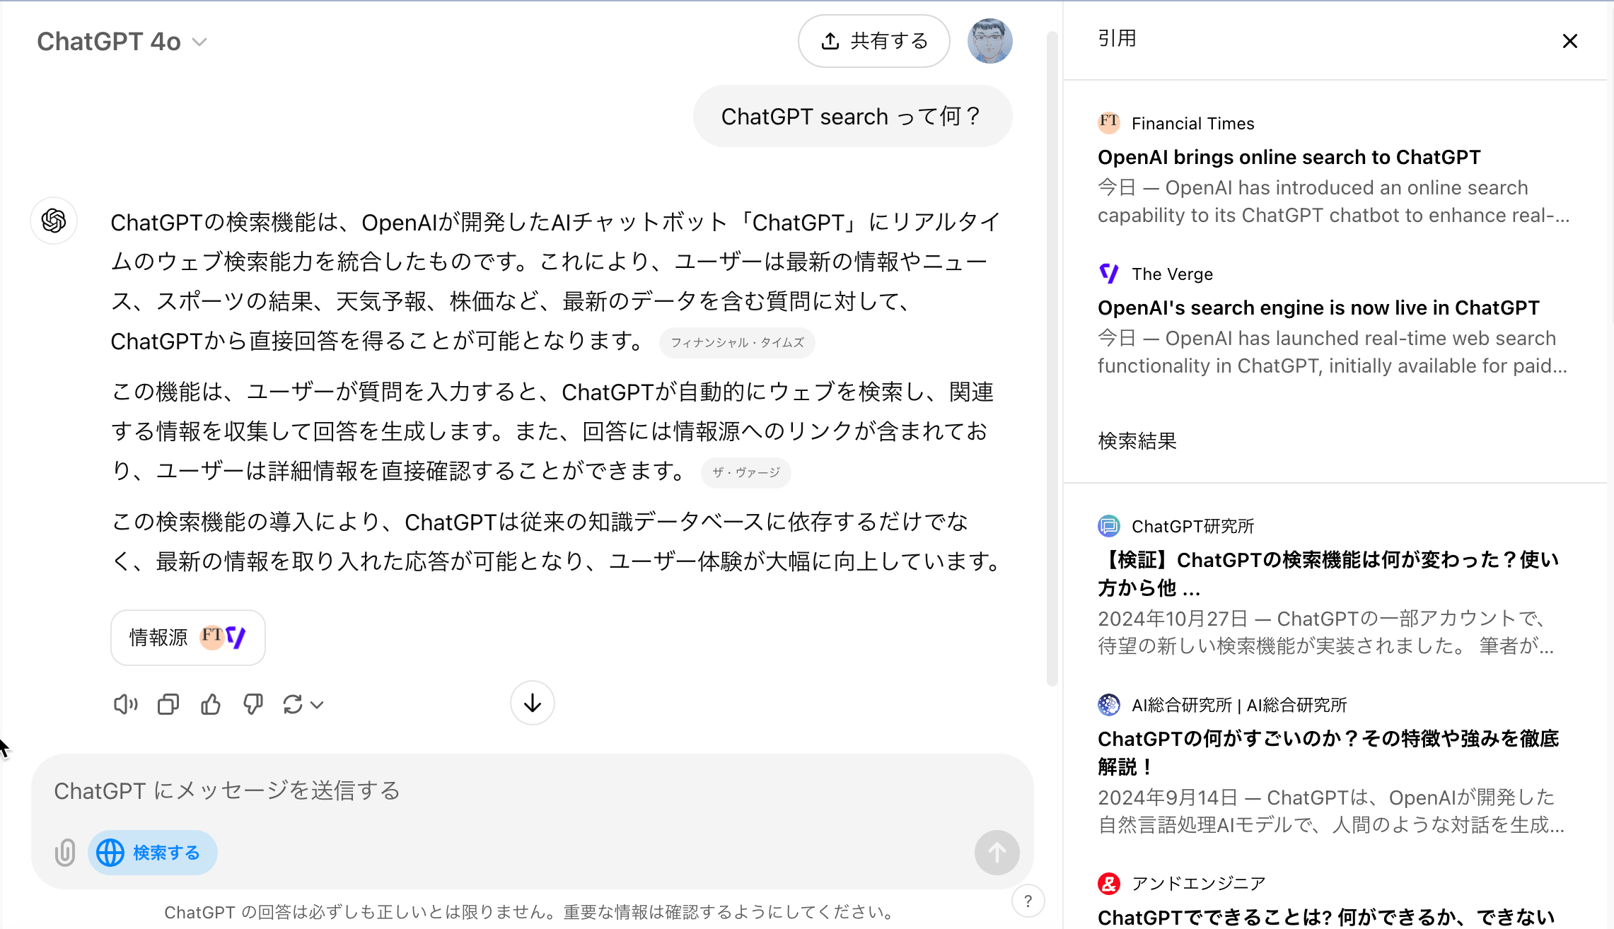The height and width of the screenshot is (929, 1614).
Task: Click the thumbs up icon
Action: pos(211,704)
